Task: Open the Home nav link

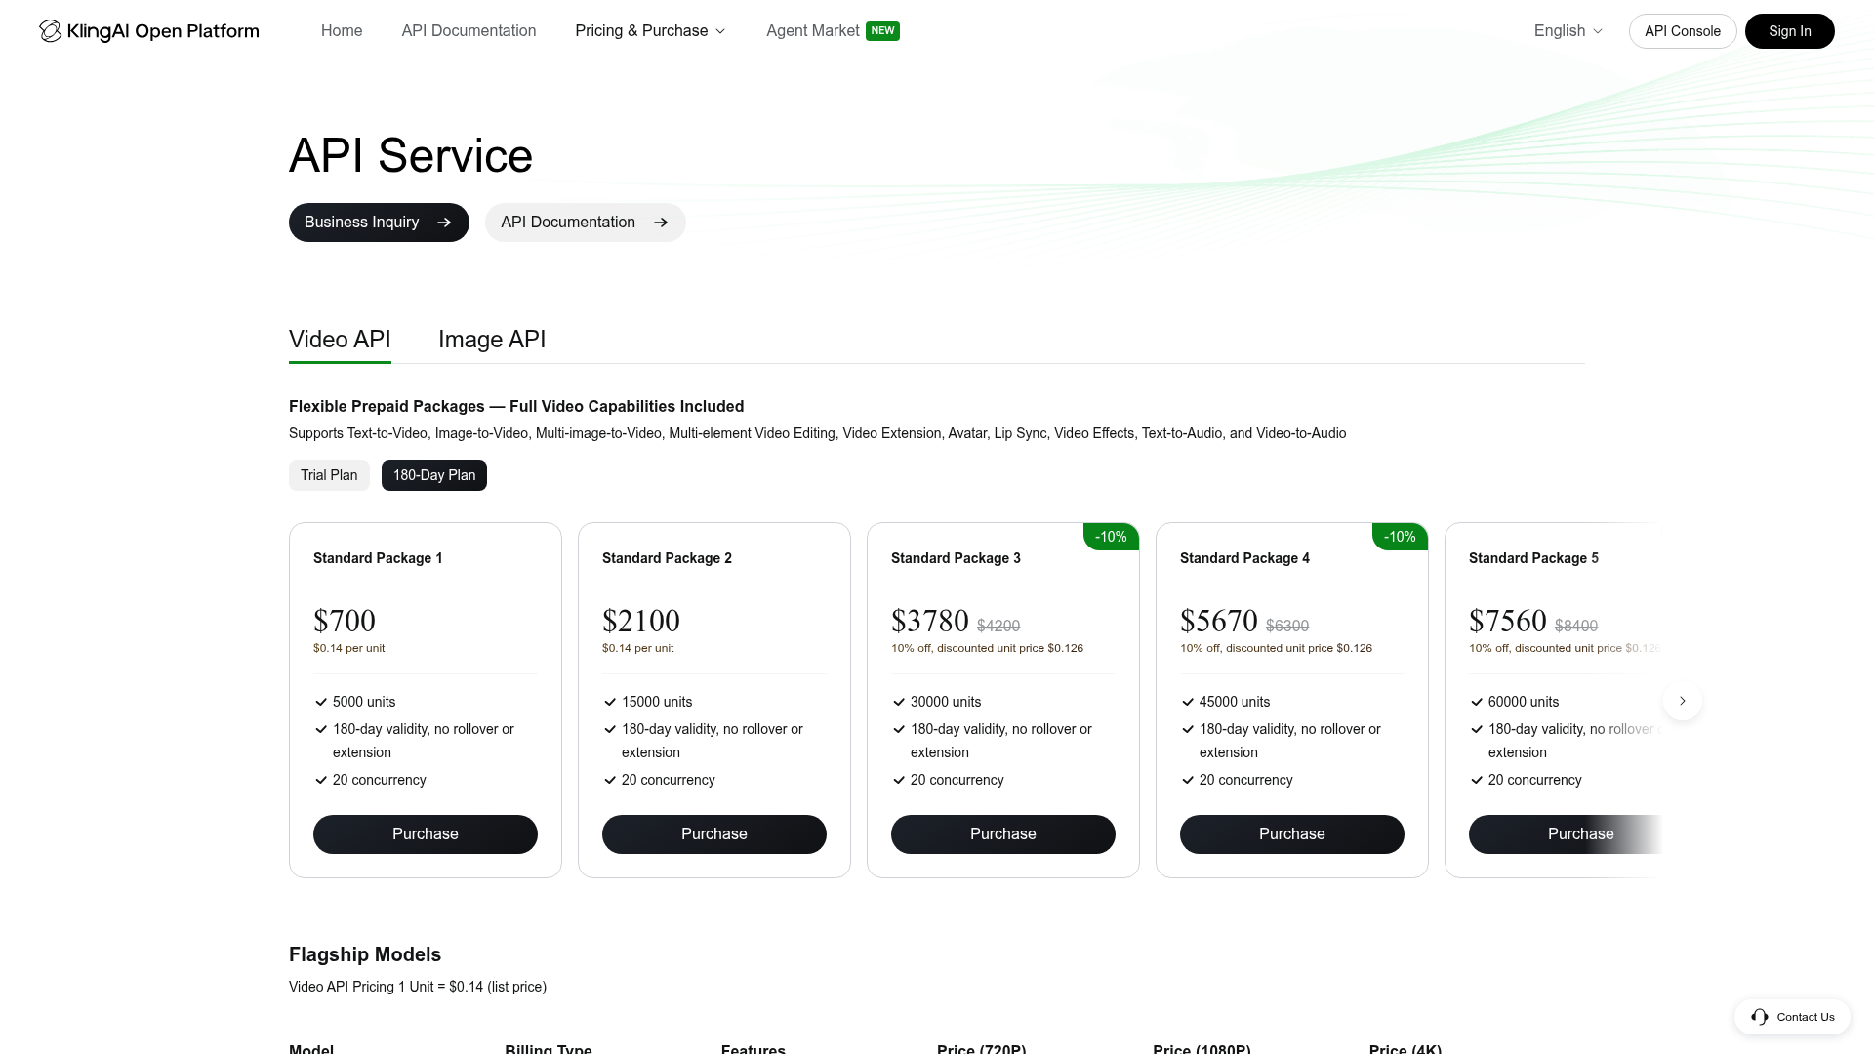Action: pyautogui.click(x=342, y=31)
